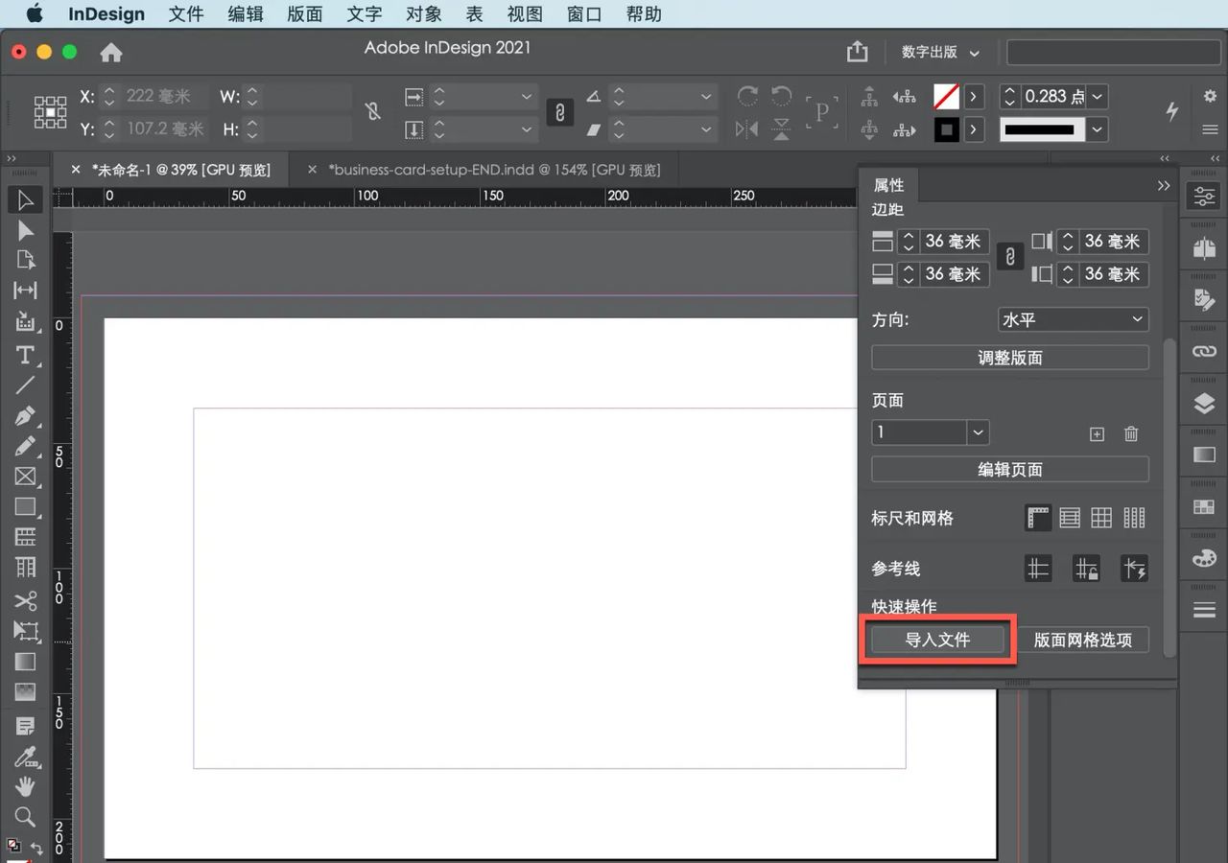Viewport: 1228px width, 863px height.
Task: Open the page number dropdown under 页面
Action: [x=978, y=432]
